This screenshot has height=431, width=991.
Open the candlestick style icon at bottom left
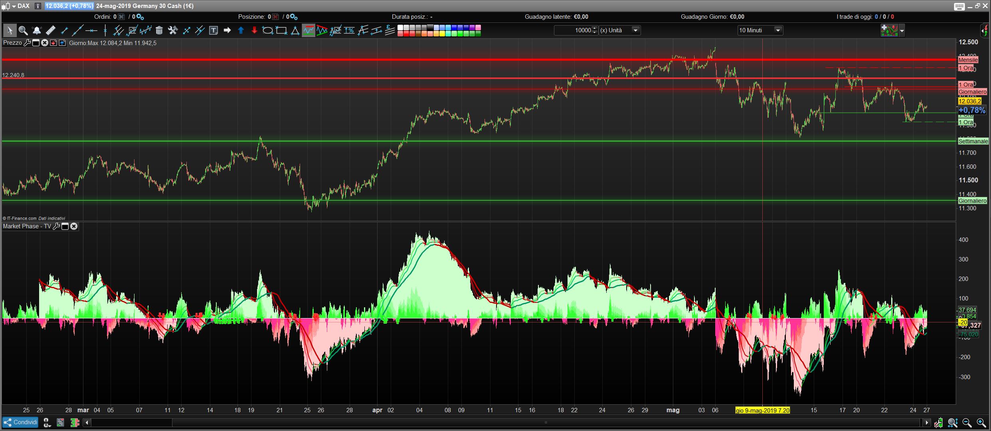tap(74, 422)
